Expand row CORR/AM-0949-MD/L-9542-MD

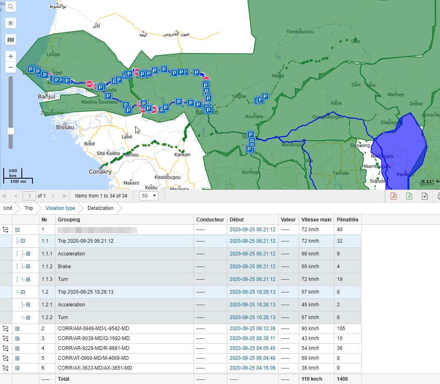coord(16,329)
